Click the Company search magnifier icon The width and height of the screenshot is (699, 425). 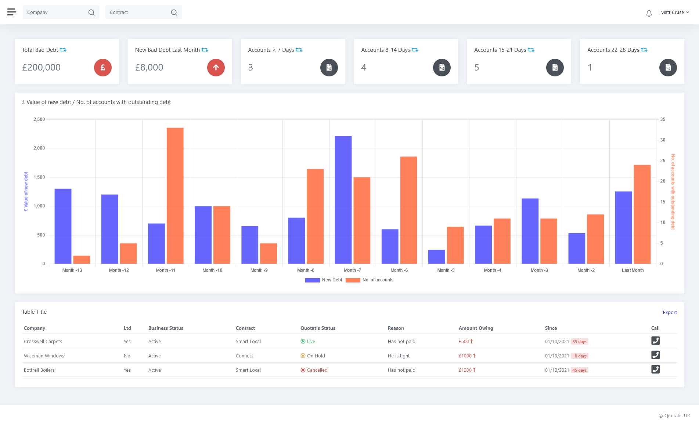coord(91,12)
